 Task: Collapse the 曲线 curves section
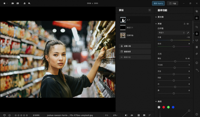[x=156, y=101]
